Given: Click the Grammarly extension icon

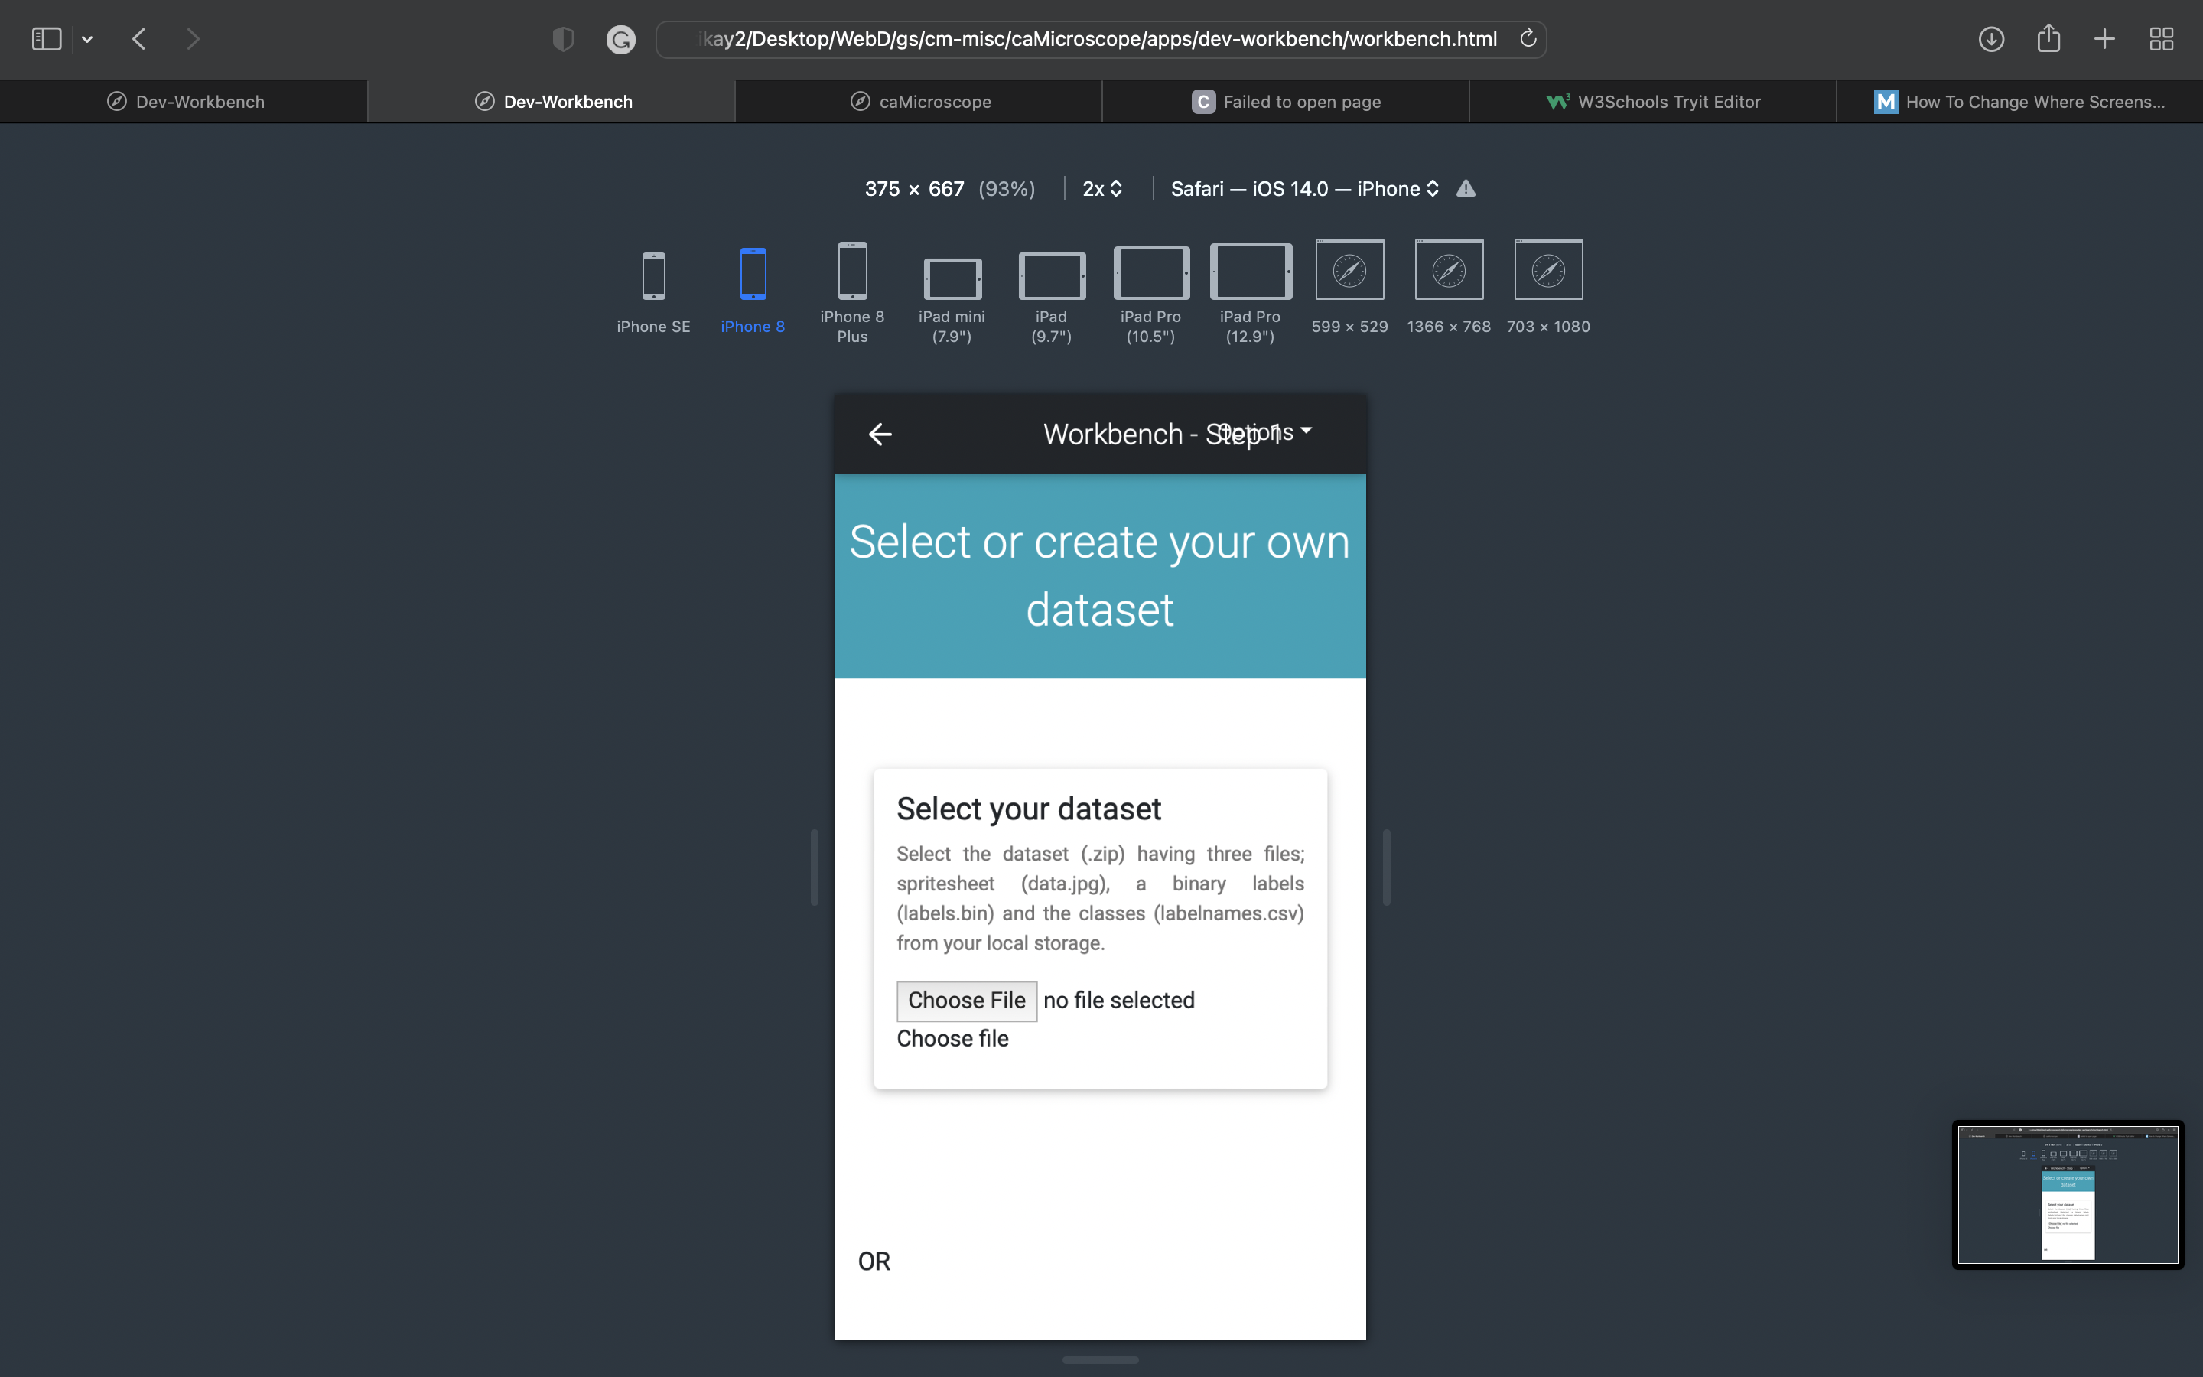Looking at the screenshot, I should tap(622, 38).
